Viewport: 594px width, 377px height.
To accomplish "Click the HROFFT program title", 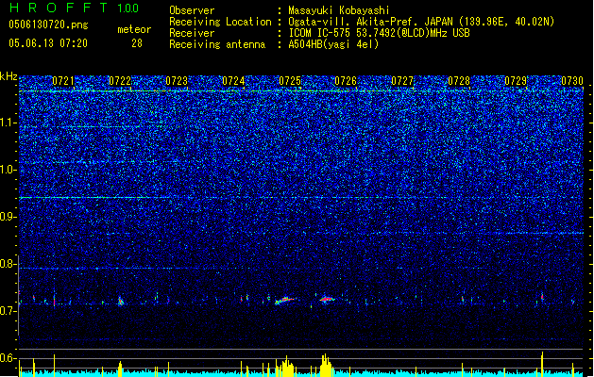I will point(59,8).
